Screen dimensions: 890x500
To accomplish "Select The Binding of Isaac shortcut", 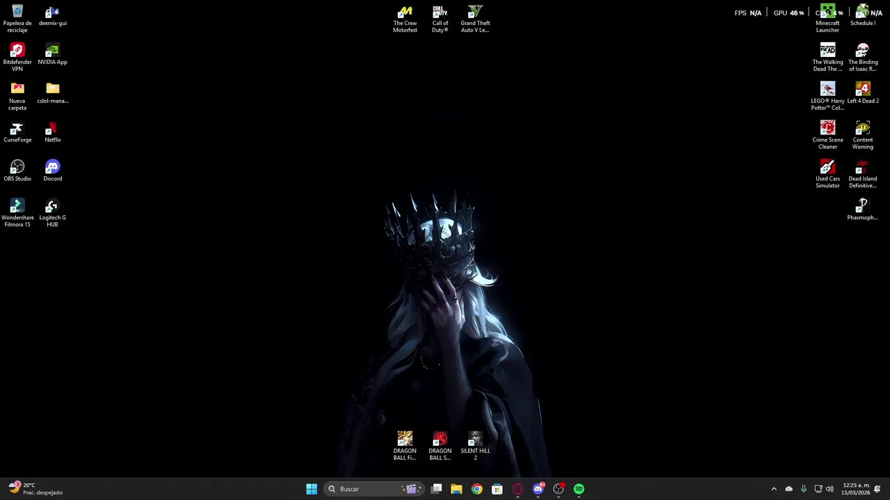I will point(863,58).
